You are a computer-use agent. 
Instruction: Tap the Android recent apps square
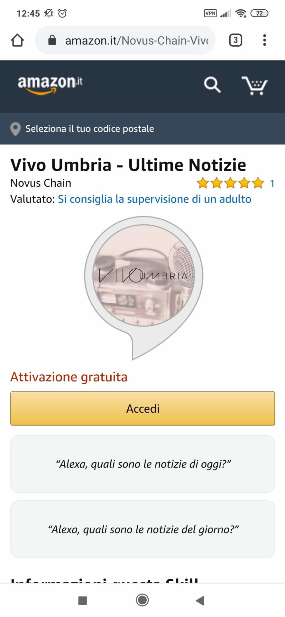click(x=83, y=600)
